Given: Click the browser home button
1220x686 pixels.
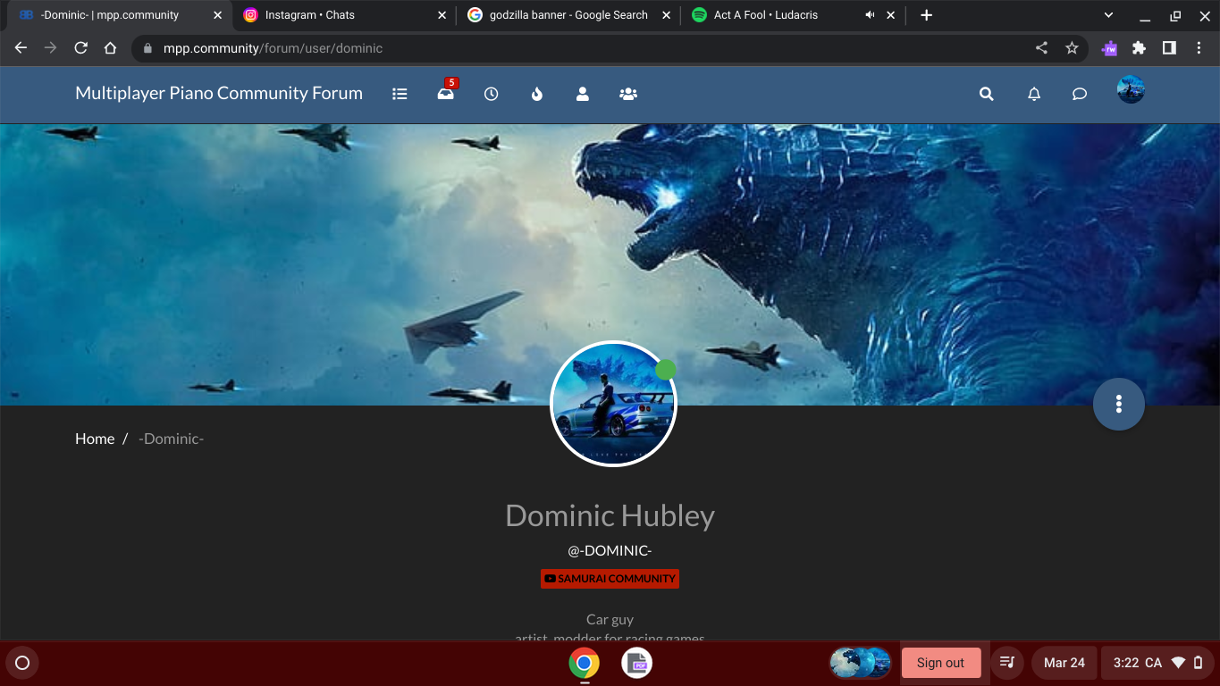Looking at the screenshot, I should [110, 48].
